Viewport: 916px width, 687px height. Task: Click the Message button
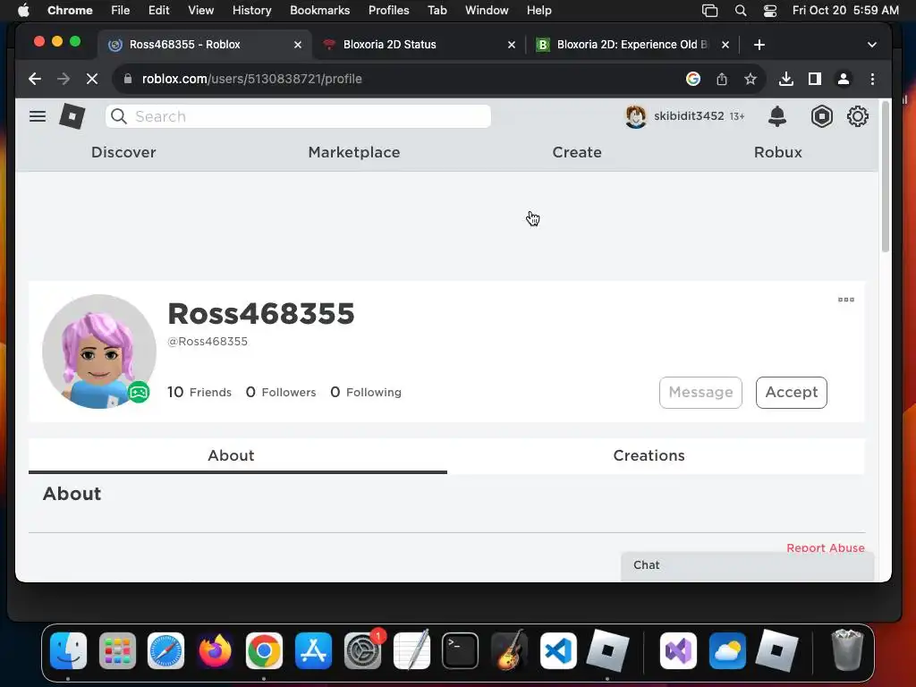tap(700, 392)
